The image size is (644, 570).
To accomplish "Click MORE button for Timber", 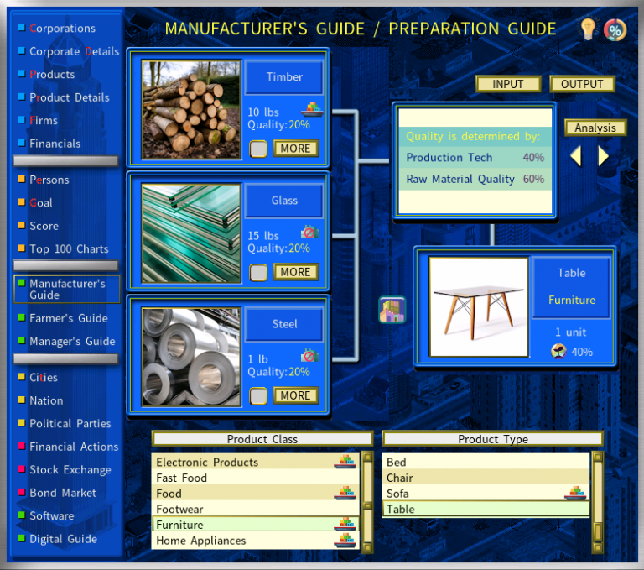I will [295, 149].
